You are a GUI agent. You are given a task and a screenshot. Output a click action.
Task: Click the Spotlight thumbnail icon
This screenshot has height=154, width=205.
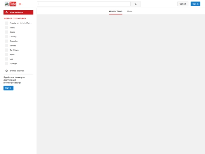(x=6, y=64)
